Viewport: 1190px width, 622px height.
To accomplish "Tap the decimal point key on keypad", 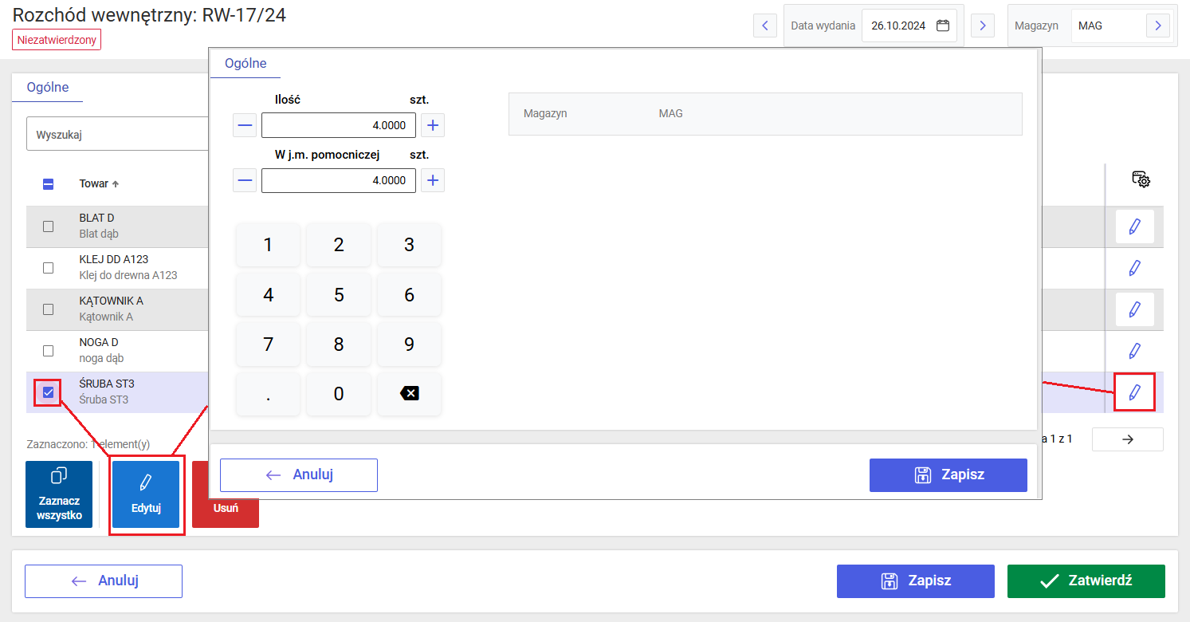I will tap(269, 394).
